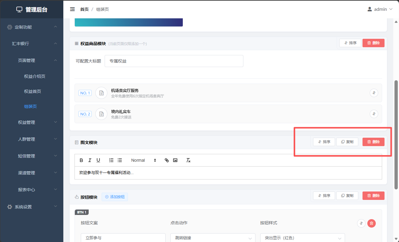The width and height of the screenshot is (399, 242).
Task: Click editor text 欢迎参与双十一专属福利活动
Action: click(x=106, y=173)
